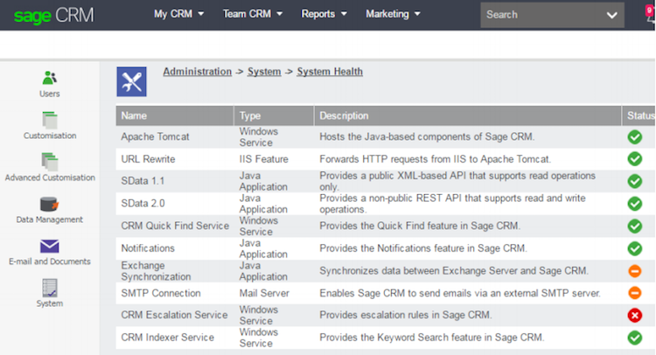The image size is (656, 355).
Task: Click URL Rewrite green status checkmark
Action: 635,159
